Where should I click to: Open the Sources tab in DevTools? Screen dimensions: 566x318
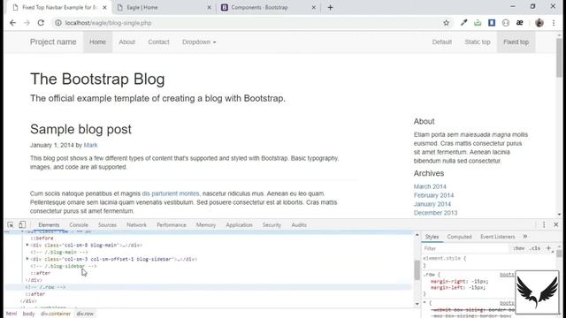pos(107,224)
